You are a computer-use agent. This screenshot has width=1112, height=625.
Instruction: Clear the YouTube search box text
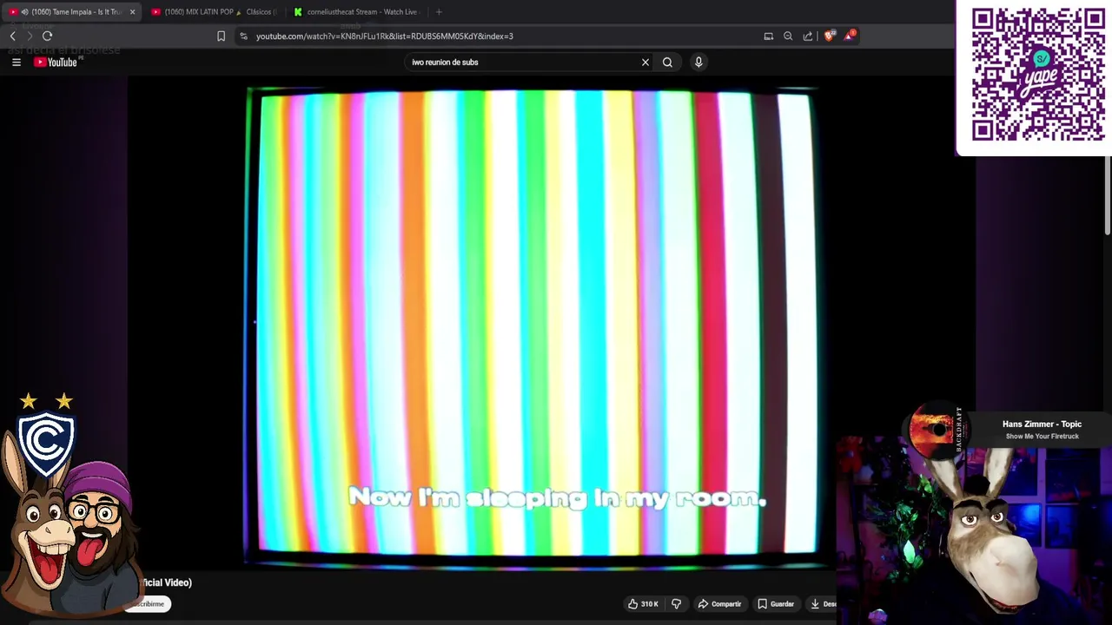pos(645,62)
